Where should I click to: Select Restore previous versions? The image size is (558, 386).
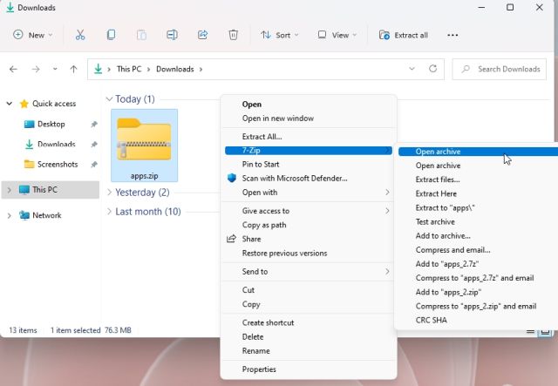tap(308, 254)
